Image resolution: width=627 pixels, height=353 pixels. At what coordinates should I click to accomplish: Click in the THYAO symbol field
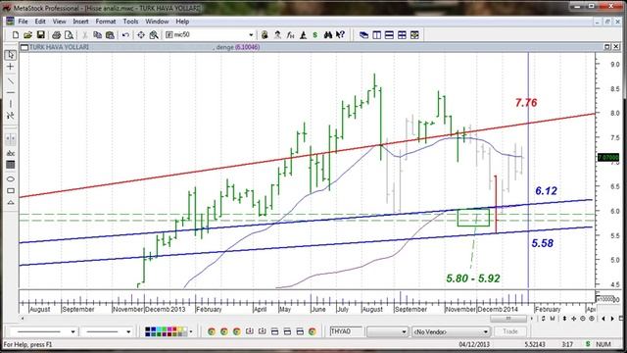346,331
